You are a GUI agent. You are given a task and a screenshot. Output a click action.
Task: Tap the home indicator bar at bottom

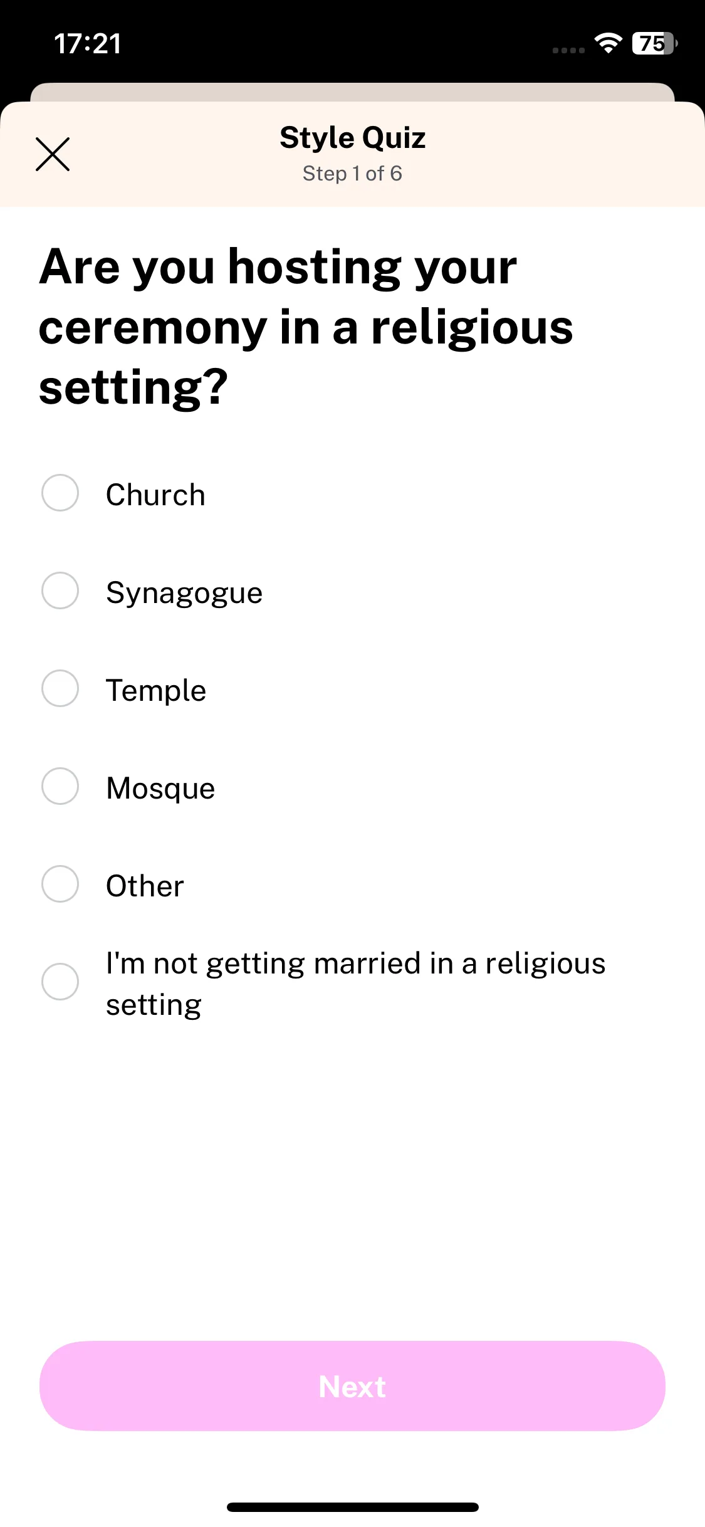353,1507
